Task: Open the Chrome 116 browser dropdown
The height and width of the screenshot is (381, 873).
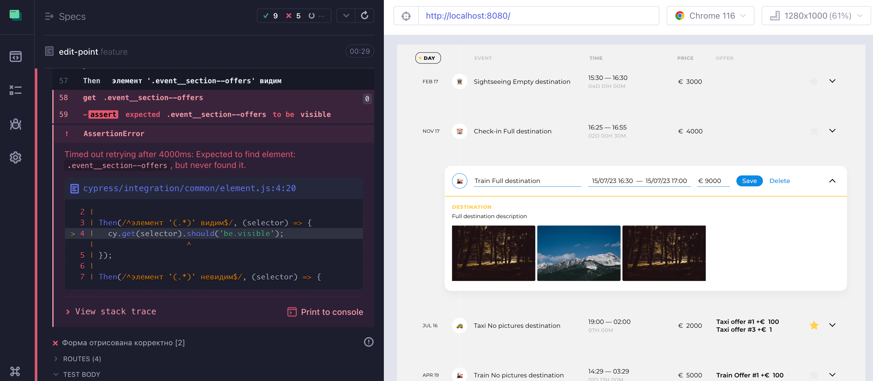Action: [710, 16]
